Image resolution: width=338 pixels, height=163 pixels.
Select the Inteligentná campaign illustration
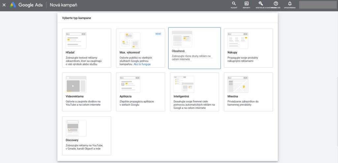pyautogui.click(x=184, y=84)
